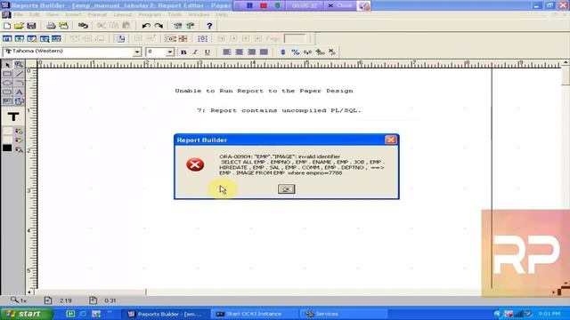This screenshot has width=570, height=320.
Task: Apply percent format icon
Action: (295, 52)
